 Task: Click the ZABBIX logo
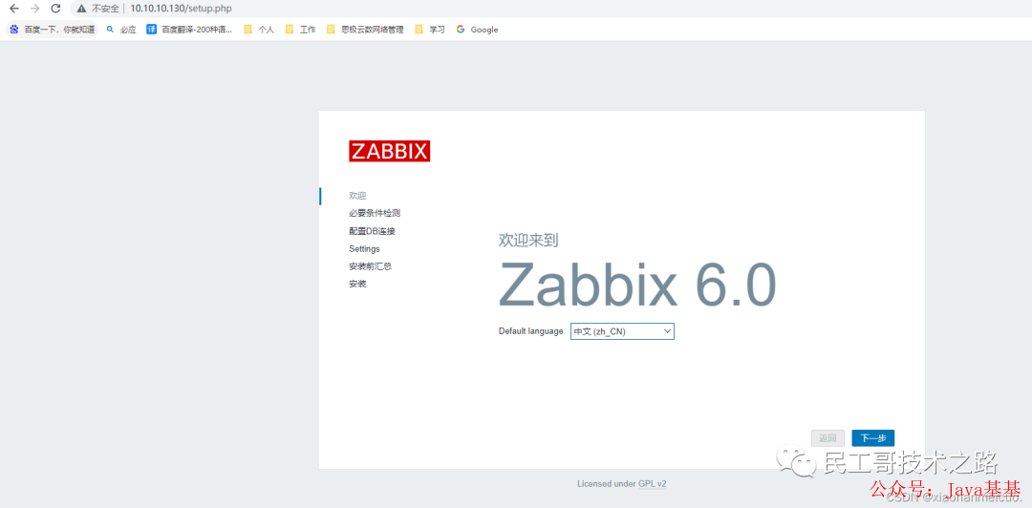point(389,151)
